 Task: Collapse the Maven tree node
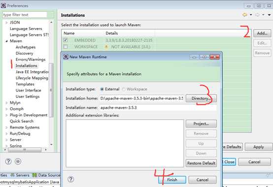point(6,41)
